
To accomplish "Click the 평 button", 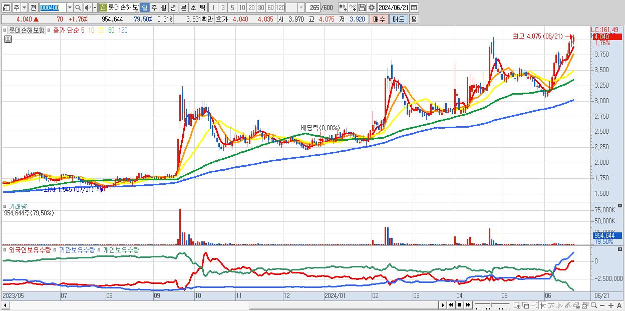I will point(414,19).
